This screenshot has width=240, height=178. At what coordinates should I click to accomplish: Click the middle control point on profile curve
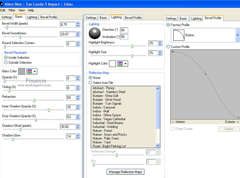[205, 74]
